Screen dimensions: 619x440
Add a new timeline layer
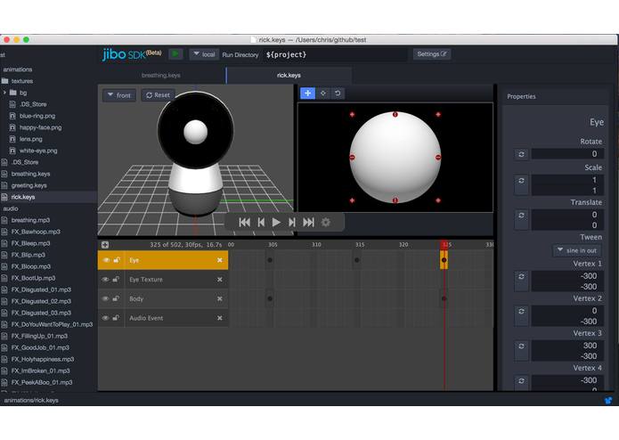[x=105, y=245]
